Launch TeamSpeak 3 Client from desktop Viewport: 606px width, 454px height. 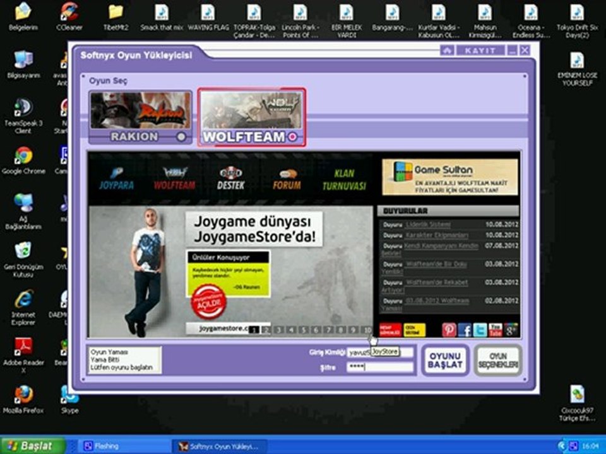[23, 116]
